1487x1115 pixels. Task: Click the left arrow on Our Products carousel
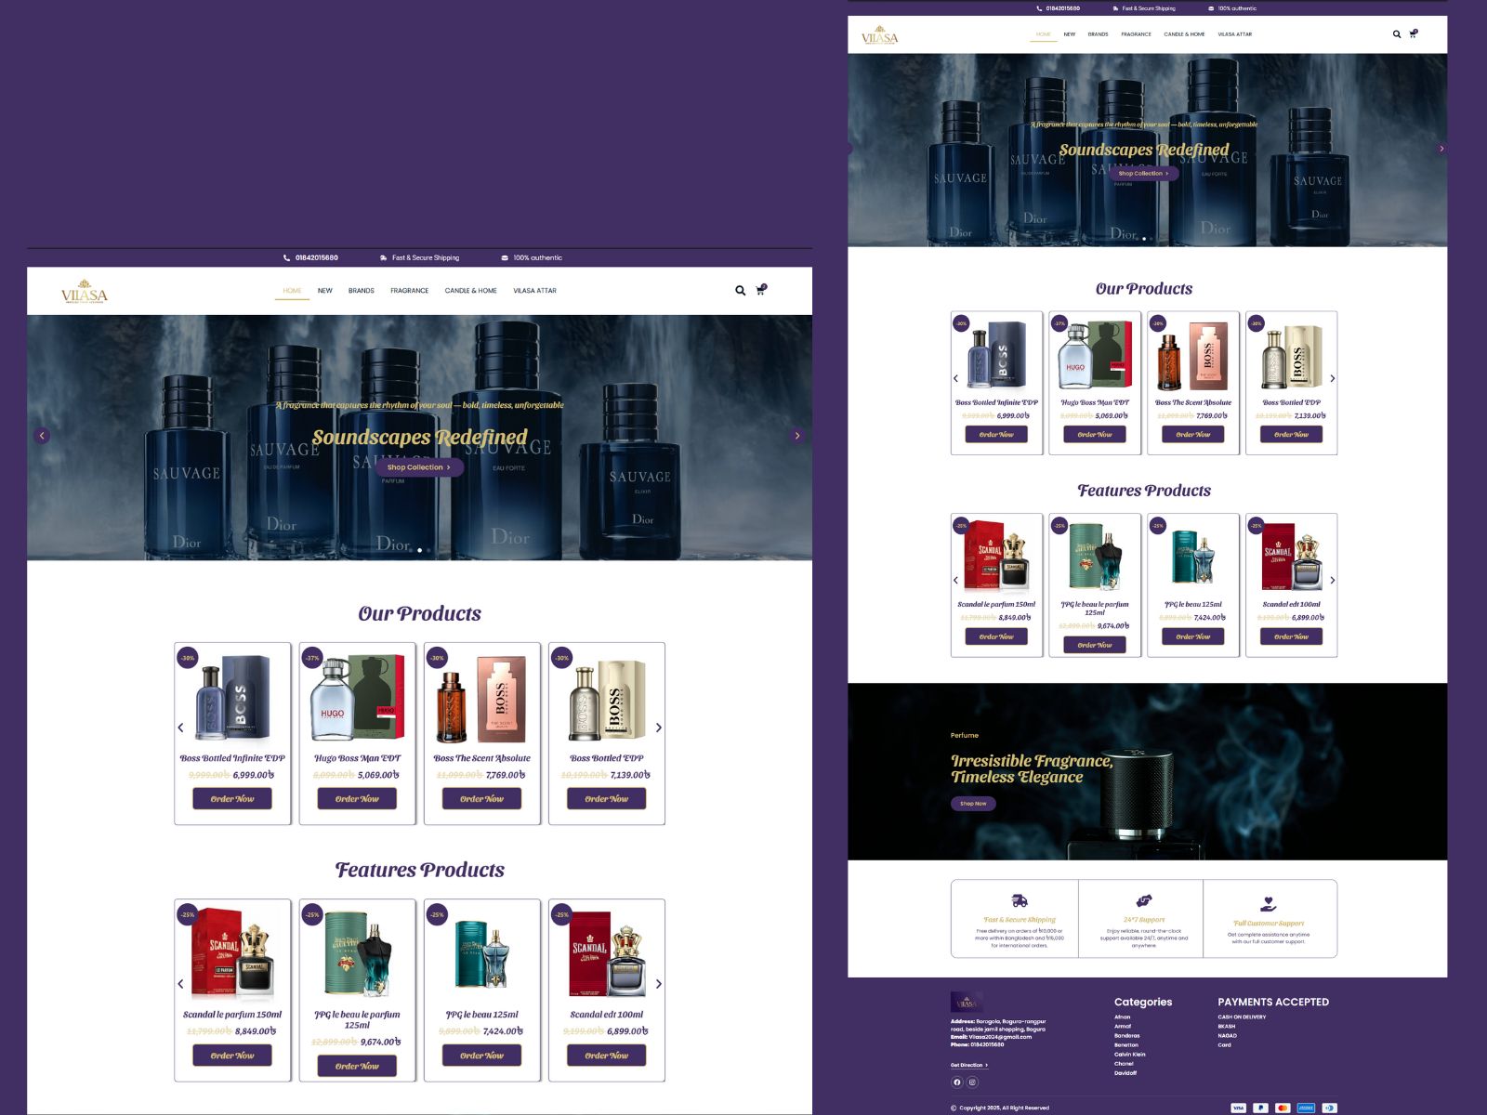point(182,728)
